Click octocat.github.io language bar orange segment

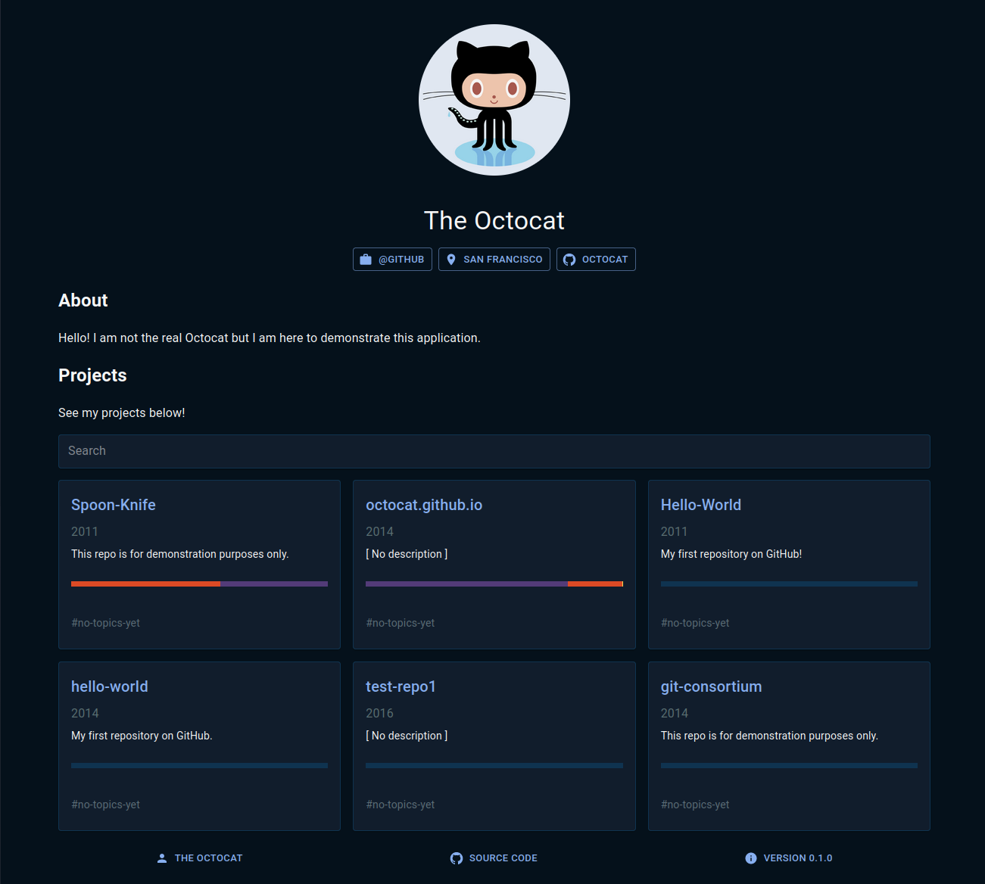(x=595, y=584)
